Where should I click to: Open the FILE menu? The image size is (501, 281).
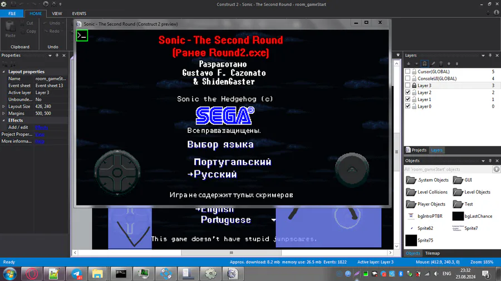pyautogui.click(x=12, y=13)
